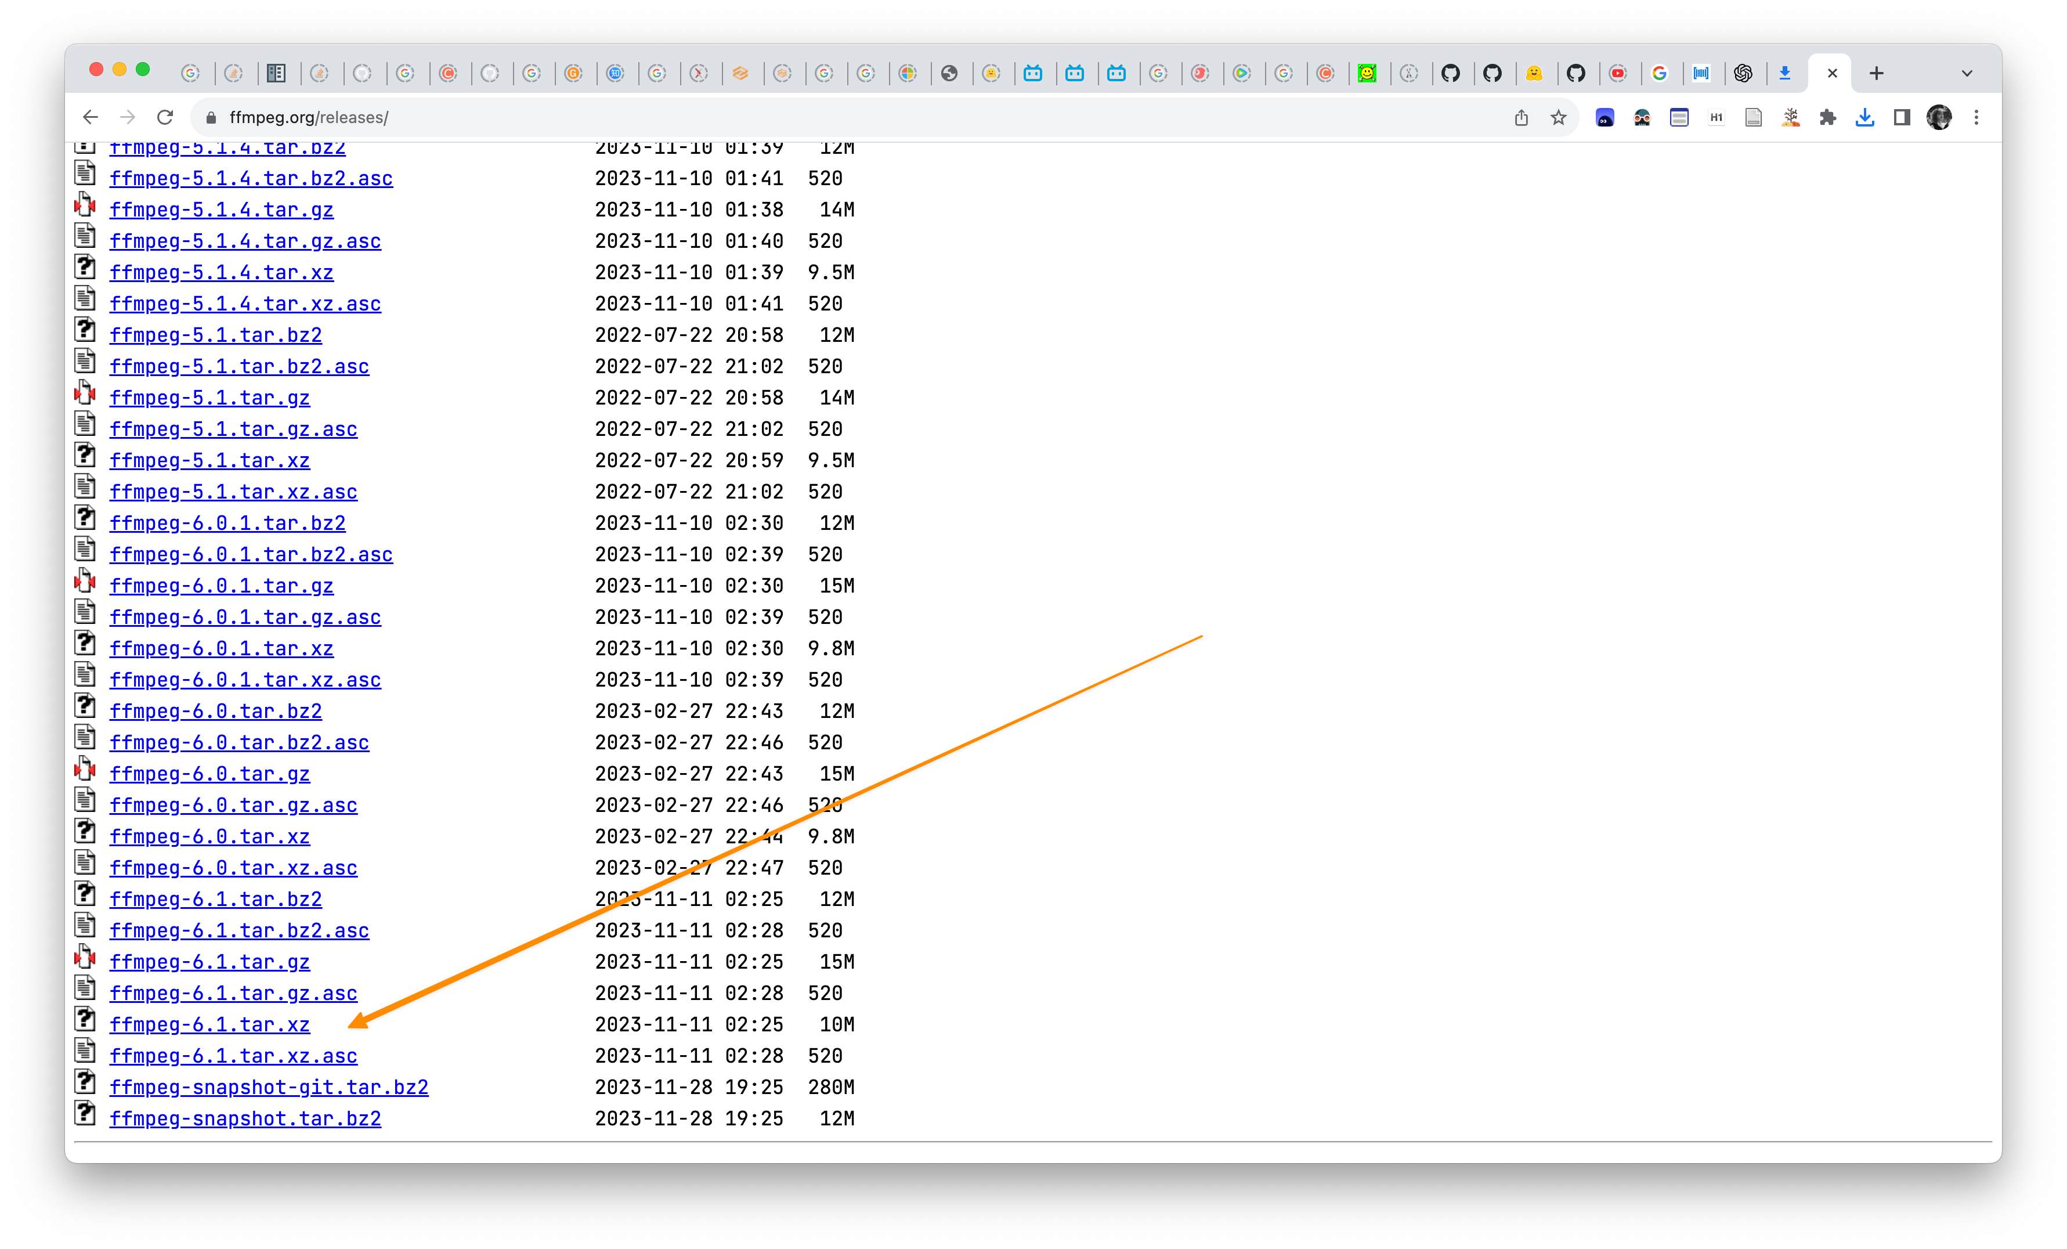This screenshot has width=2067, height=1249.
Task: Open ffmpeg-6.0.tar.xz link
Action: coord(209,837)
